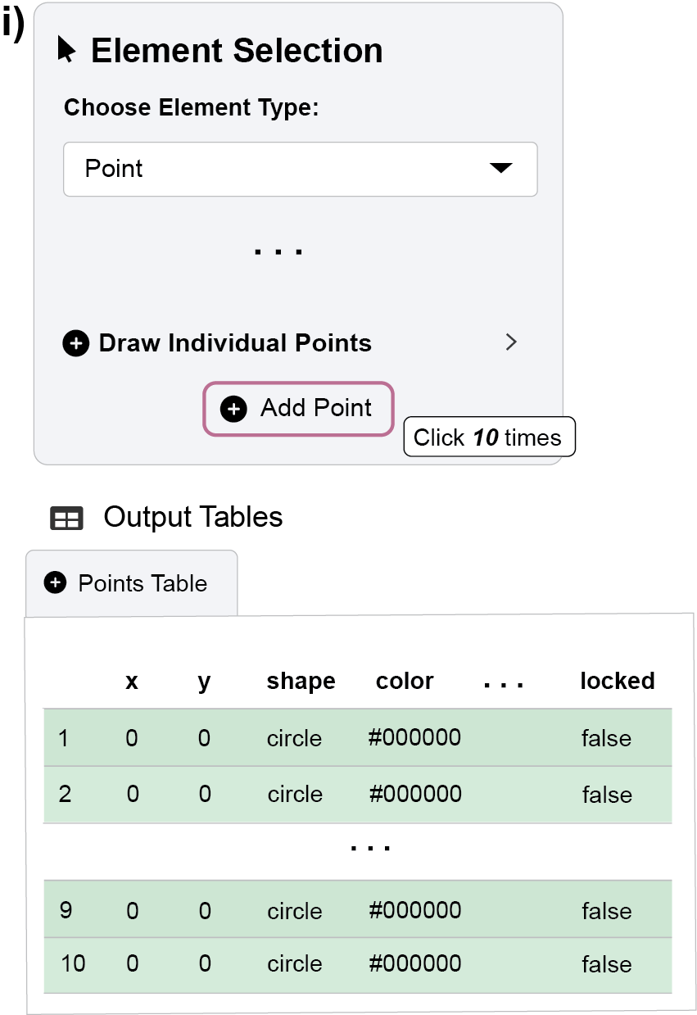Click the #000000 color value in row 1
Viewport: 697px width, 1015px height.
coord(414,738)
